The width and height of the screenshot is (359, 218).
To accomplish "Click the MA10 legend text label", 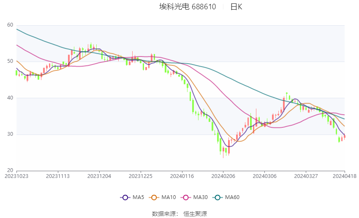I will pos(169,197).
